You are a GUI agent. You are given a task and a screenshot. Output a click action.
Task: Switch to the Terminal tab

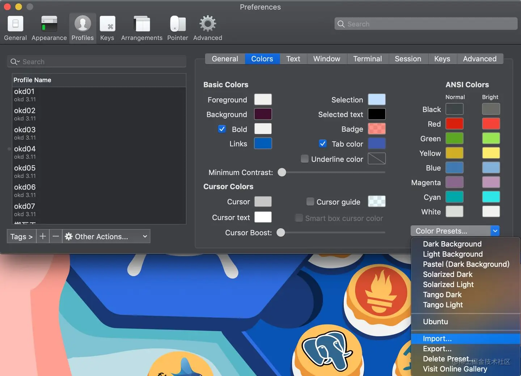[368, 59]
